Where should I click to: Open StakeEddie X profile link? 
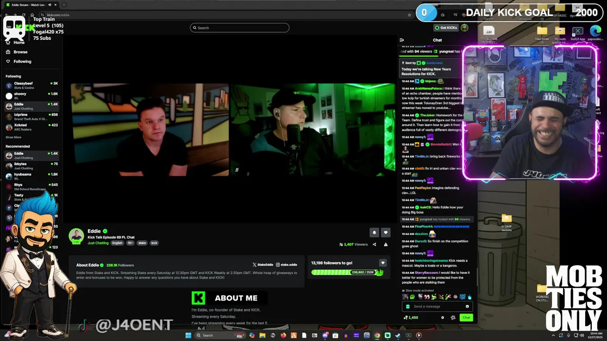(x=263, y=265)
